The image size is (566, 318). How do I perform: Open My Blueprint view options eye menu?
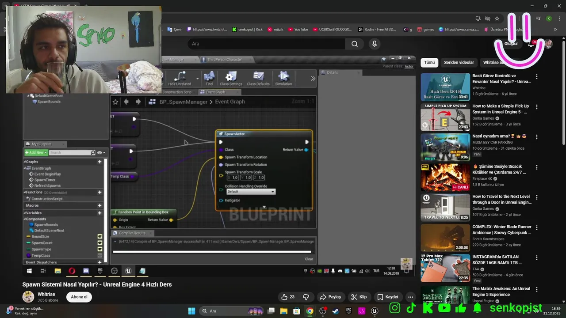coord(100,152)
